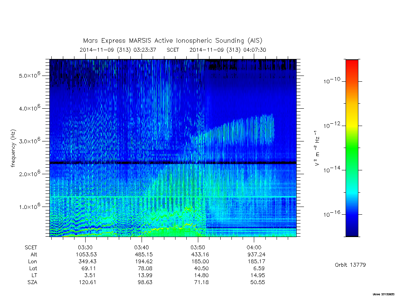Click the 03:40 time axis label
The width and height of the screenshot is (395, 296).
coord(141,247)
